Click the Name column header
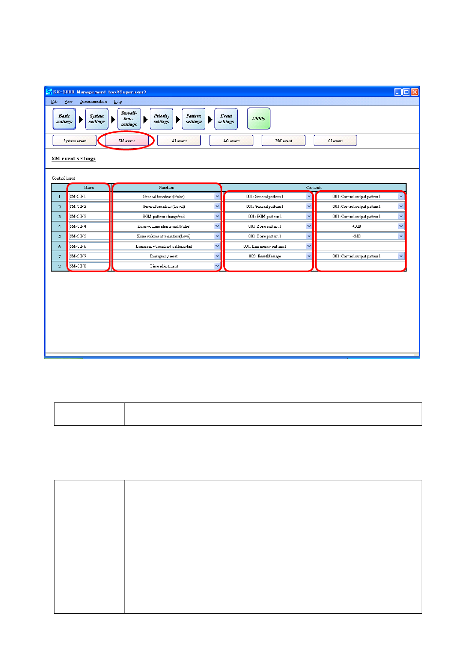 [x=89, y=187]
